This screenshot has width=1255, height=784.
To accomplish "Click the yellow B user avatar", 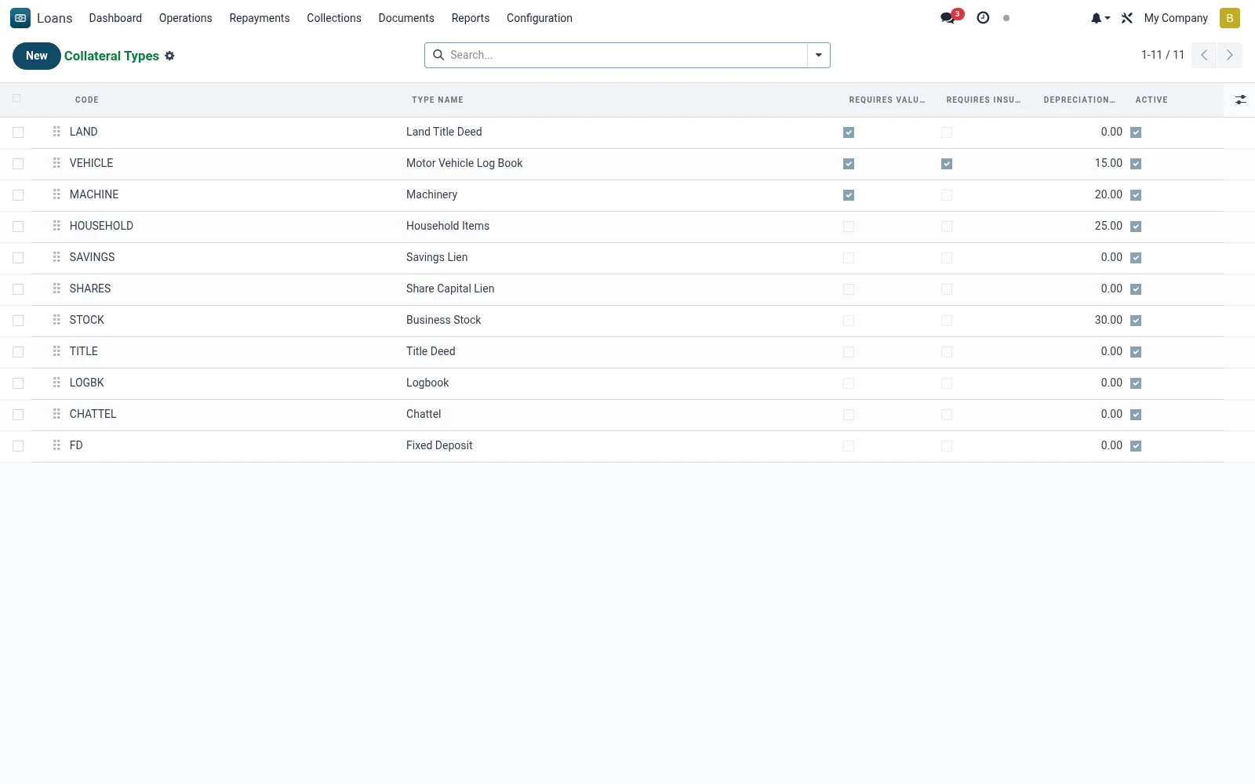I will point(1230,18).
